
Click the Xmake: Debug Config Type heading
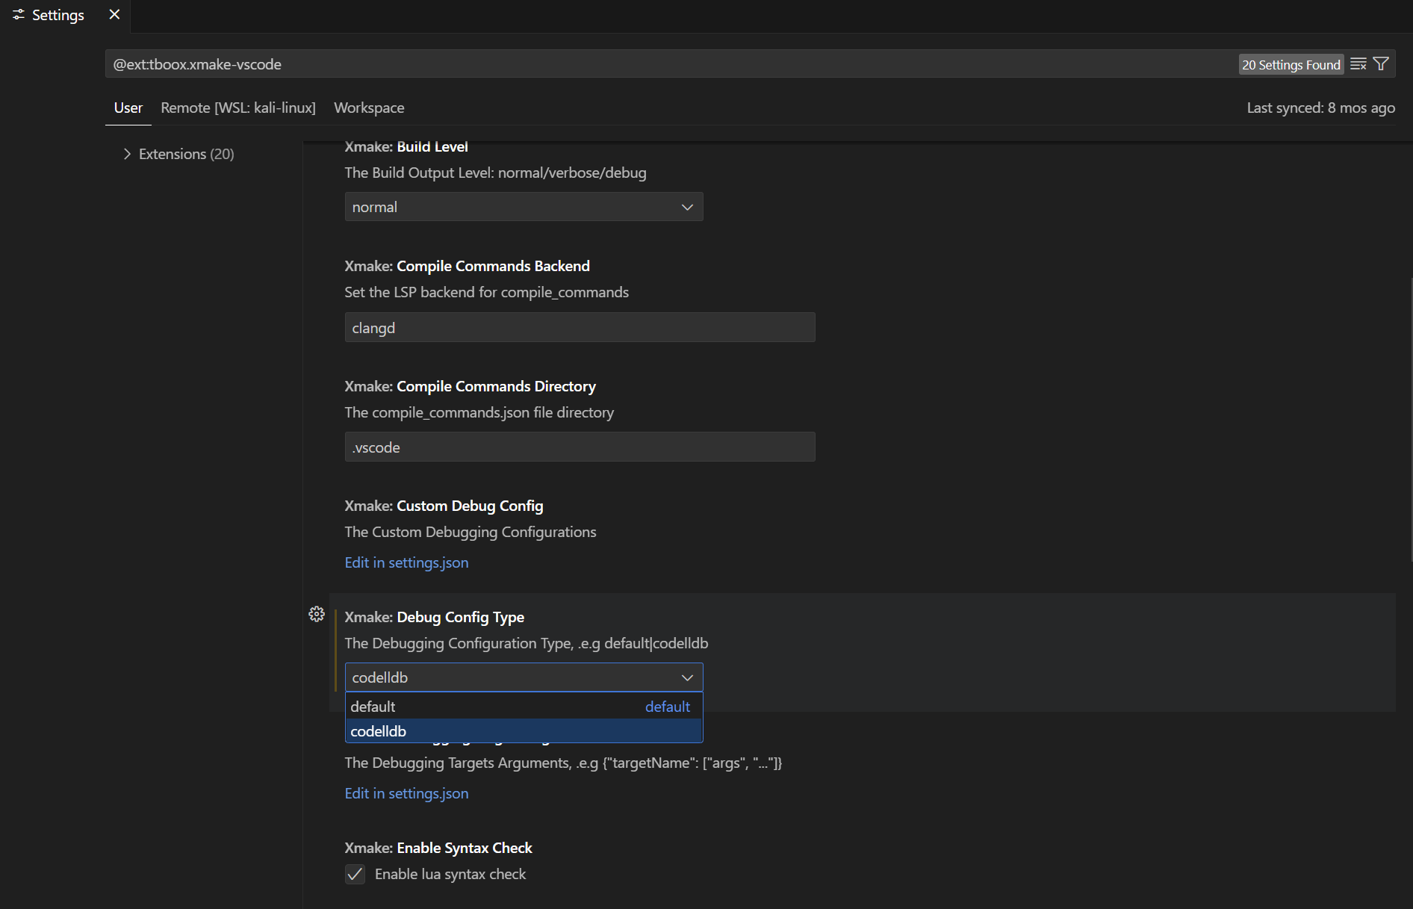click(434, 617)
